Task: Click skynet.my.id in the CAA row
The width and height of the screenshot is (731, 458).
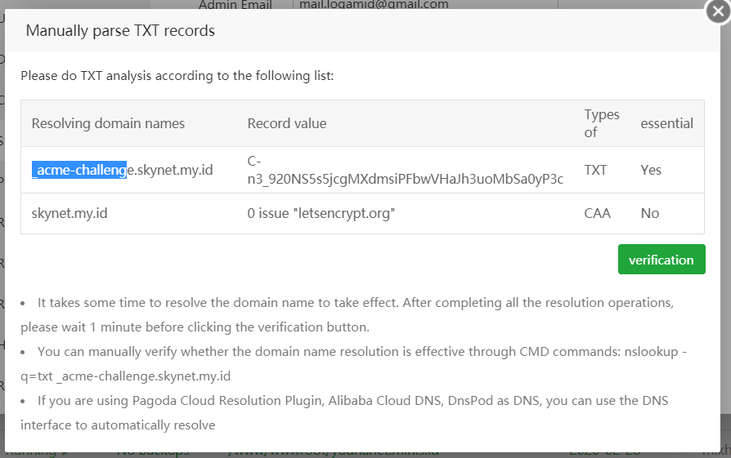Action: [70, 213]
